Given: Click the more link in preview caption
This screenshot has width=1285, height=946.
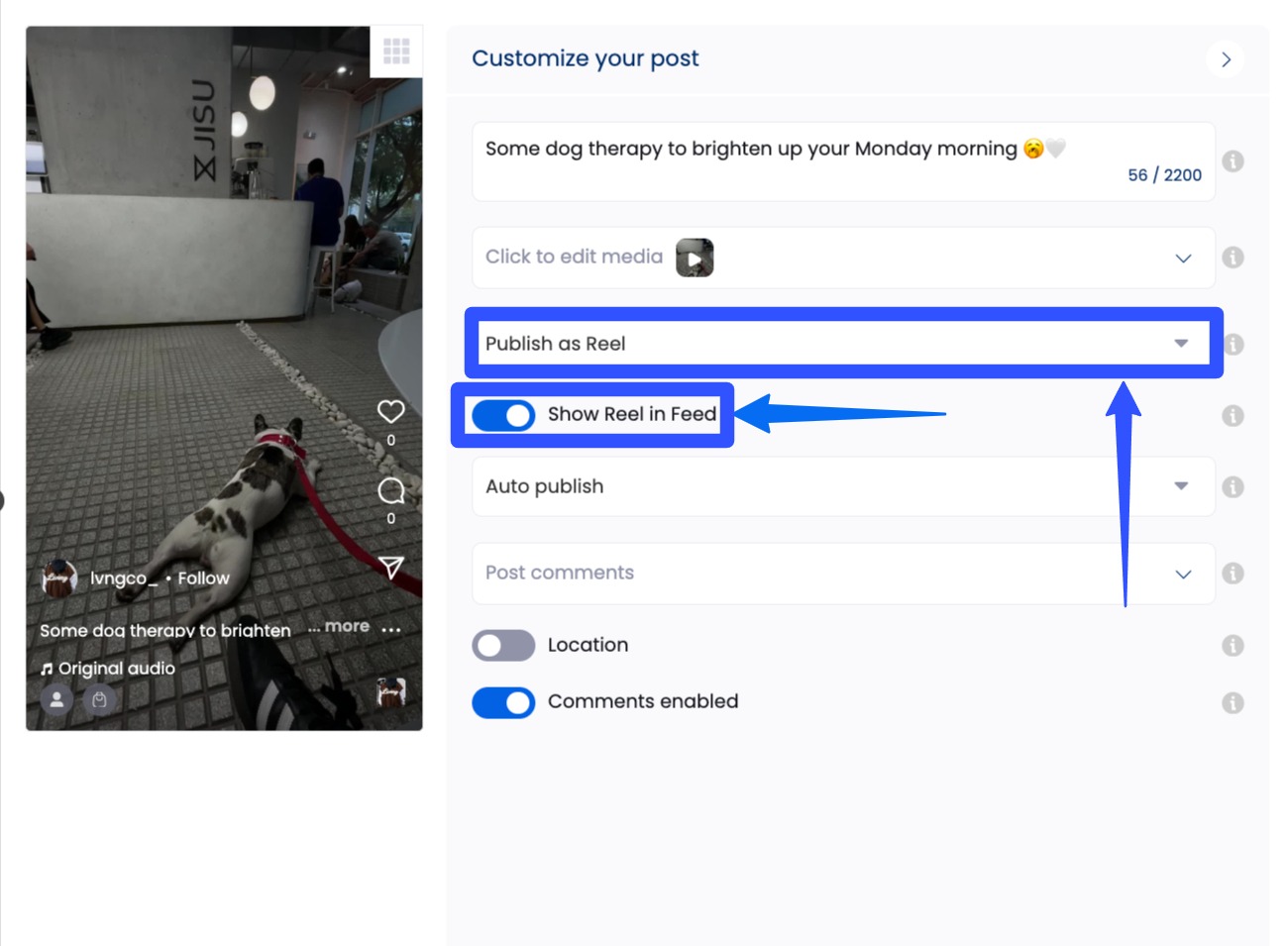Looking at the screenshot, I should click(x=346, y=626).
